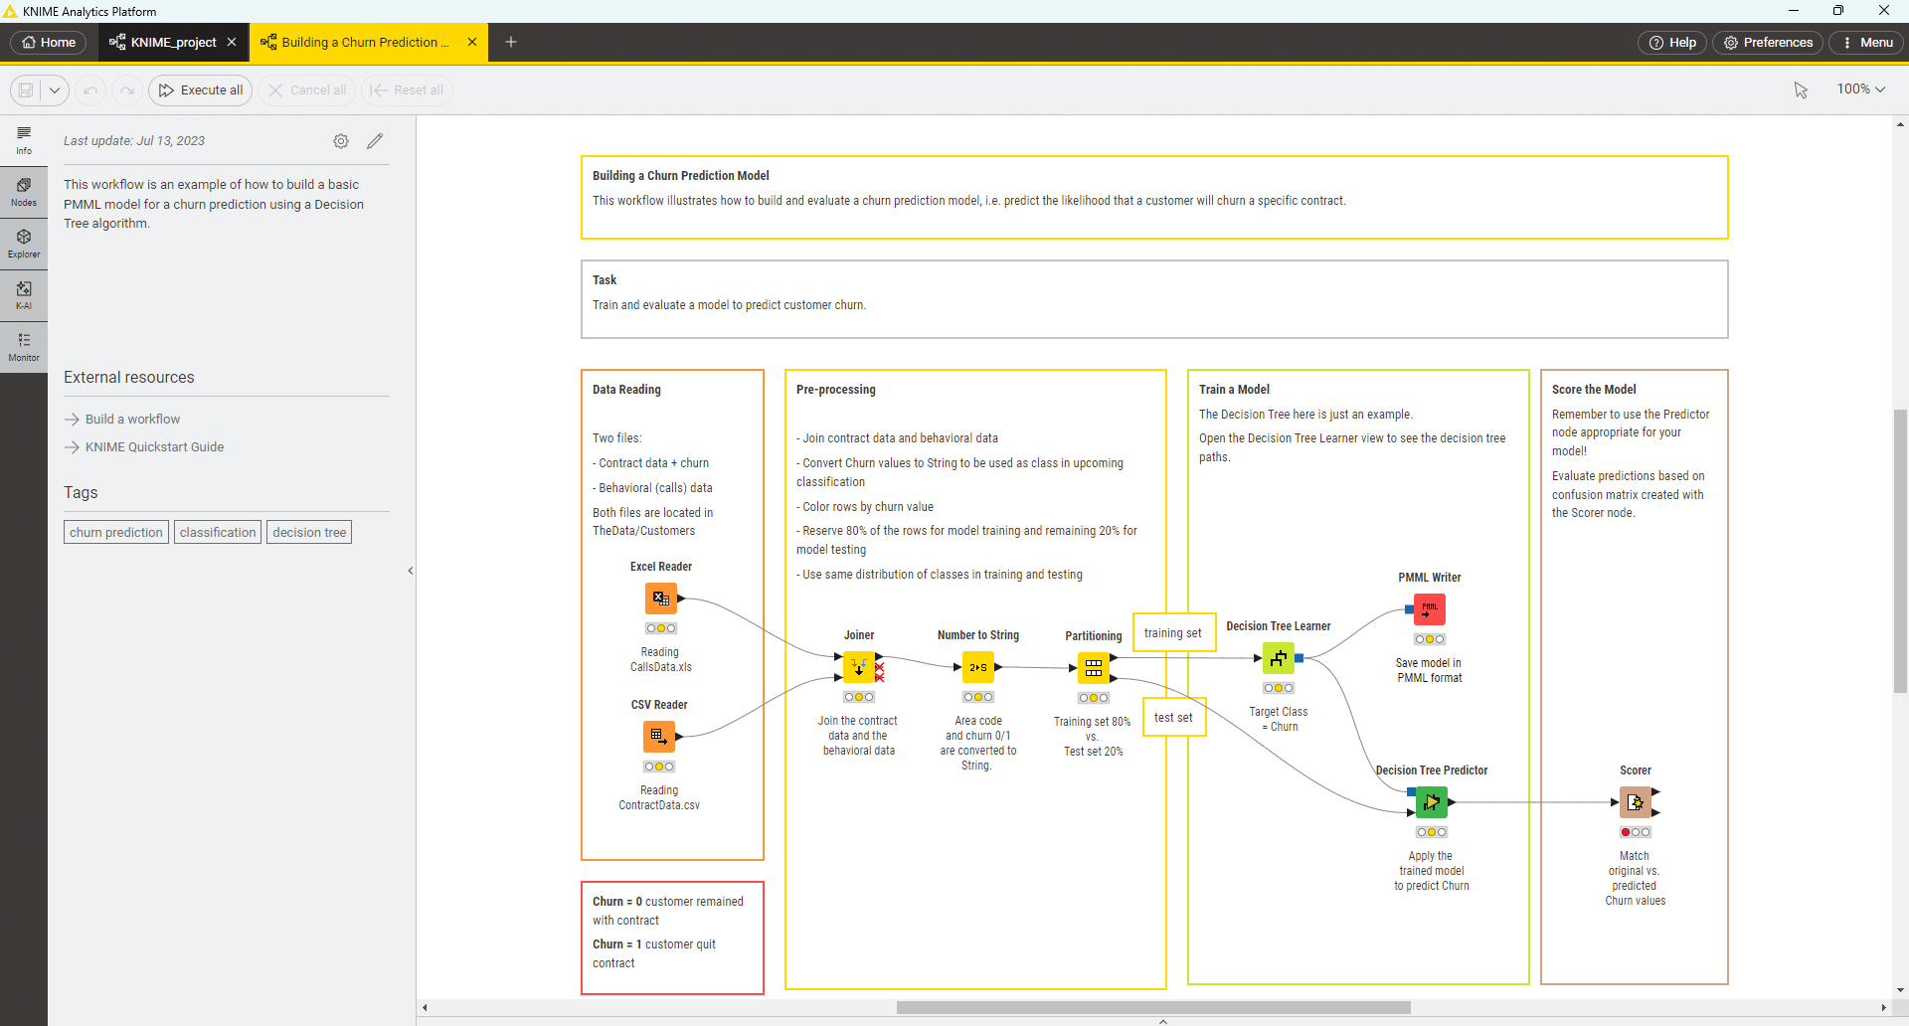Click the redo arrow icon
1909x1026 pixels.
tap(126, 90)
